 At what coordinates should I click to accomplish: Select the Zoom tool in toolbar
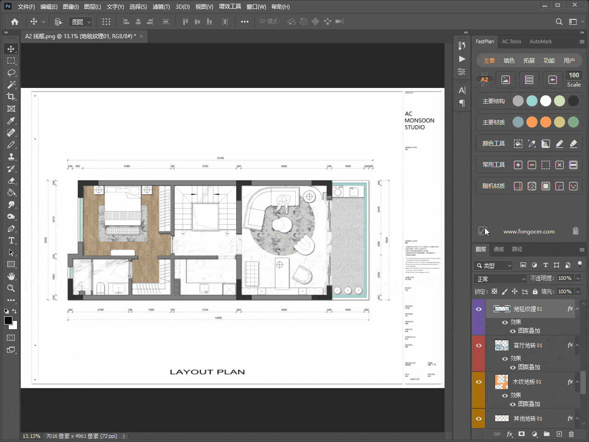point(12,288)
